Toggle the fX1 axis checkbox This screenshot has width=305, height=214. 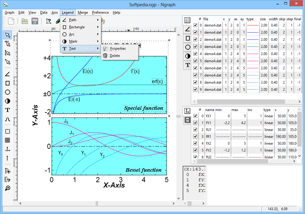click(195, 116)
